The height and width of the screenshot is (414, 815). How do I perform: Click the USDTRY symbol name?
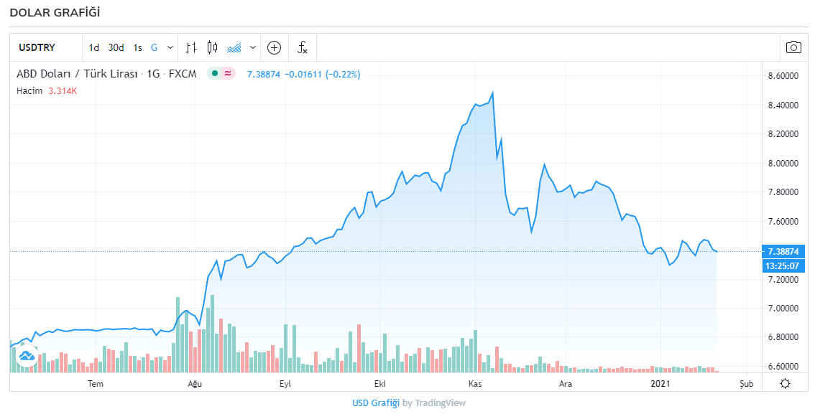(36, 47)
